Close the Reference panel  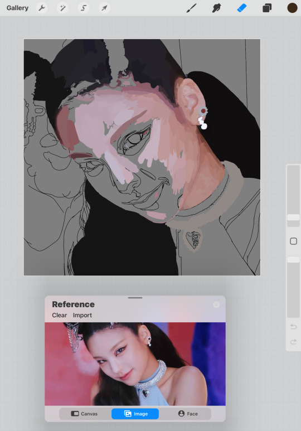coord(216,304)
